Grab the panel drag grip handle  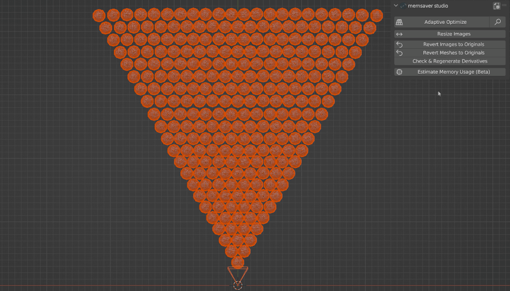(504, 6)
